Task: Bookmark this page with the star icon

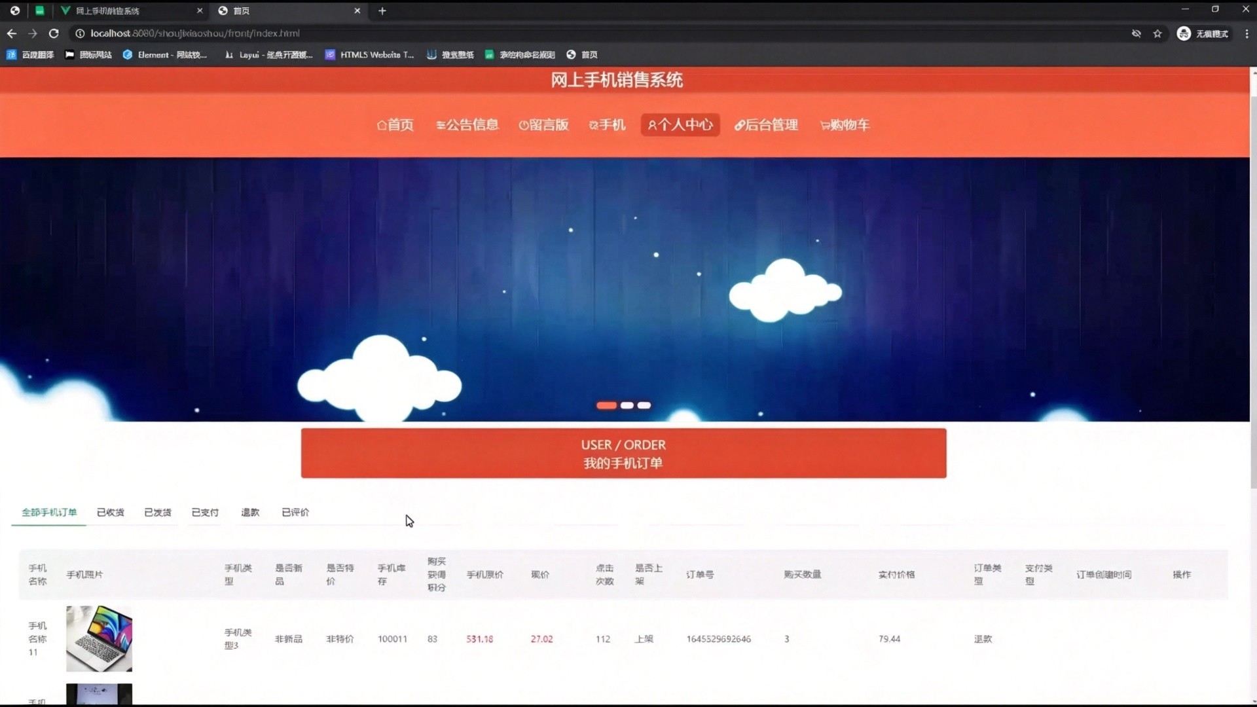Action: coord(1157,33)
